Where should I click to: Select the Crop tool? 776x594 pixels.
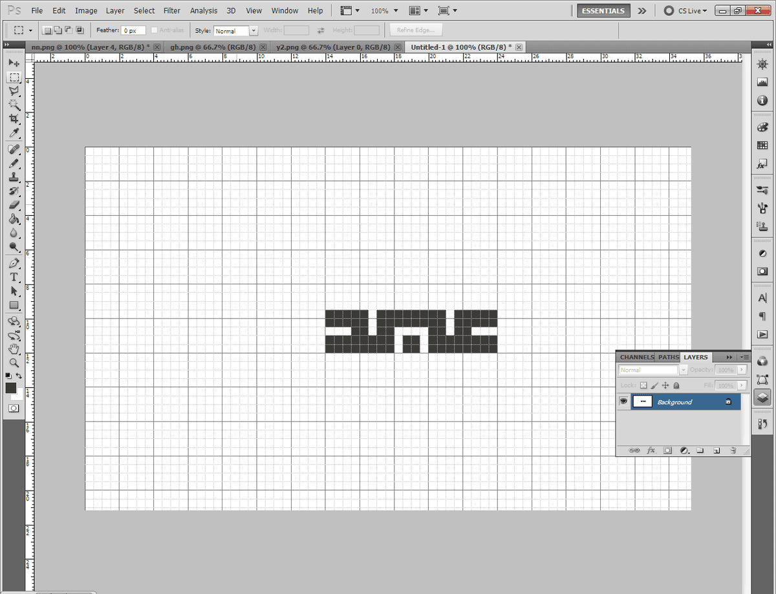[x=14, y=119]
